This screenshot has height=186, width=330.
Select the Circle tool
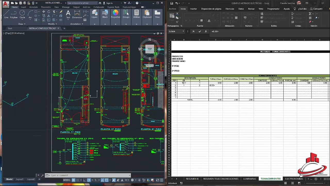[22, 14]
